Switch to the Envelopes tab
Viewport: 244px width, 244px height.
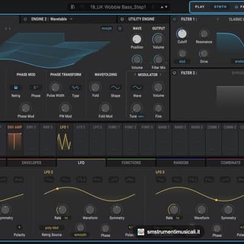point(32,163)
